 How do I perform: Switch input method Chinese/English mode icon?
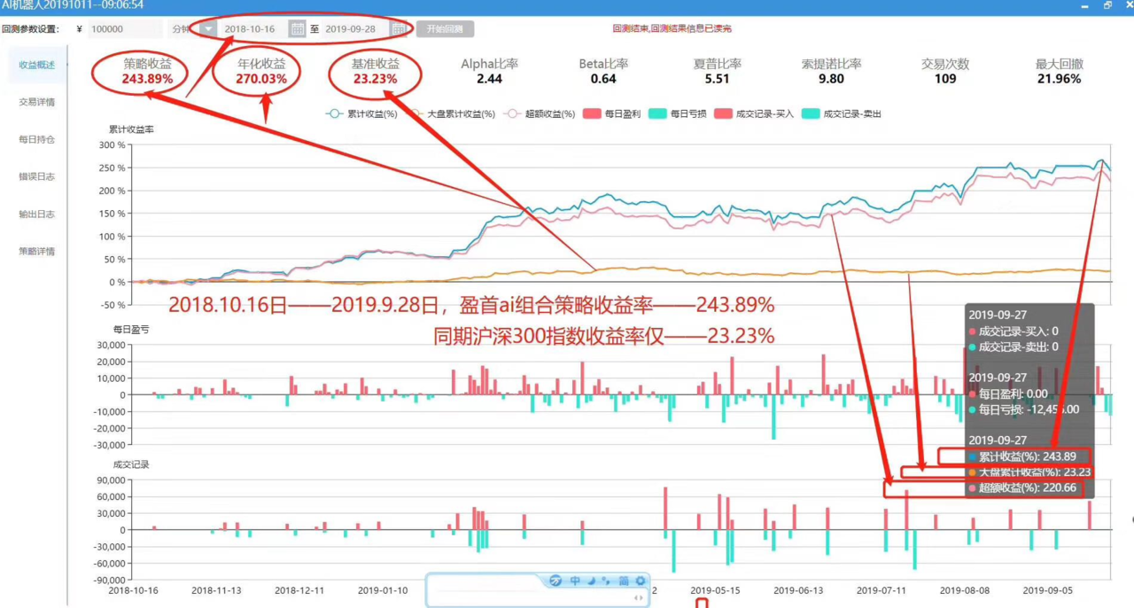[575, 581]
